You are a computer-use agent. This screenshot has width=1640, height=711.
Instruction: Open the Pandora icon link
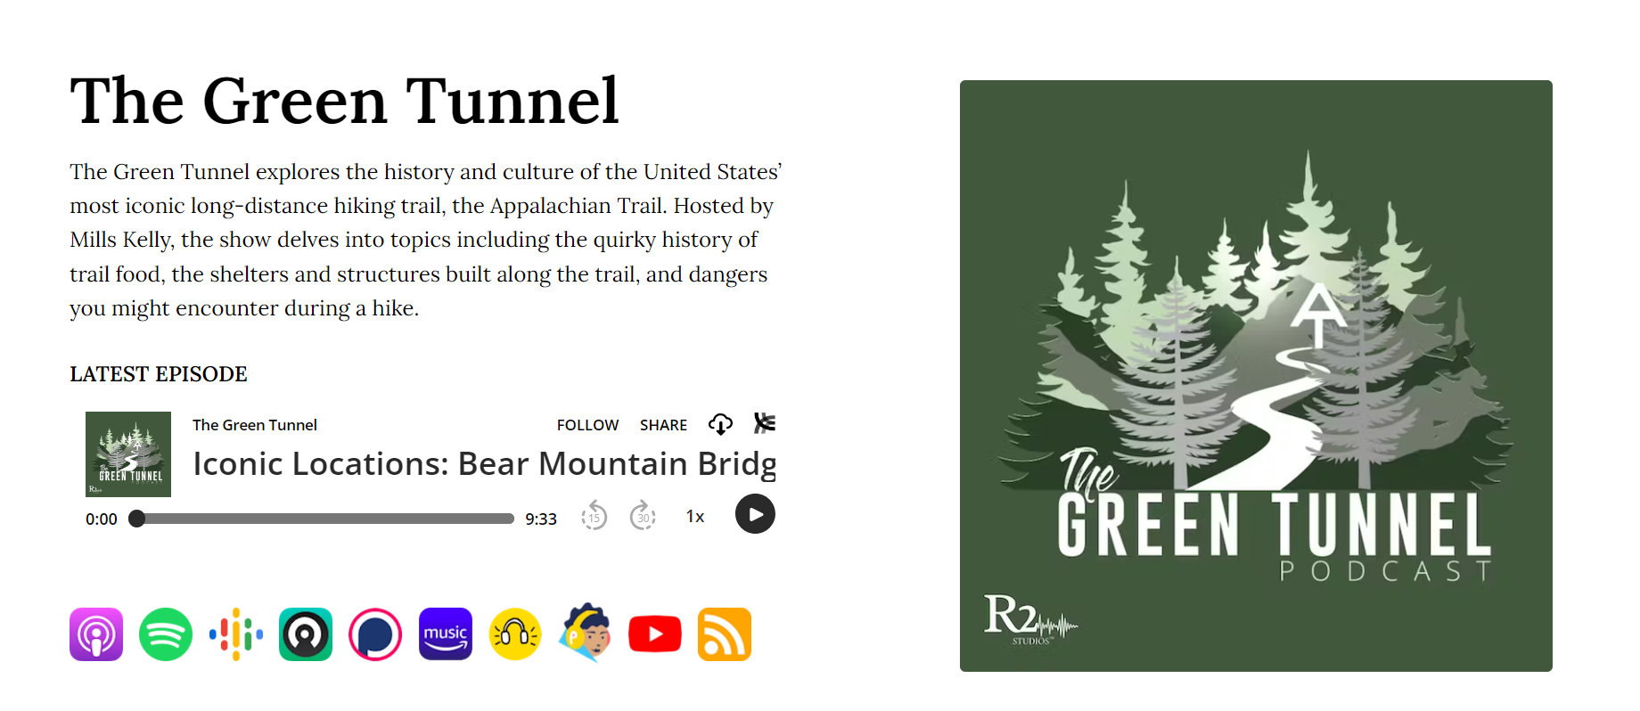375,634
